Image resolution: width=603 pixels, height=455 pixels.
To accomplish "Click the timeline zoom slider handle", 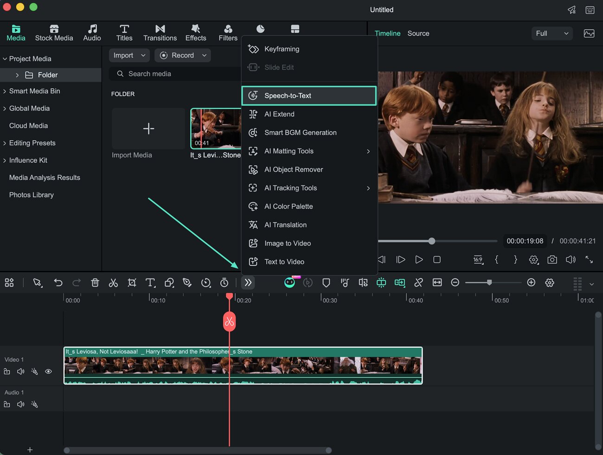I will (489, 282).
